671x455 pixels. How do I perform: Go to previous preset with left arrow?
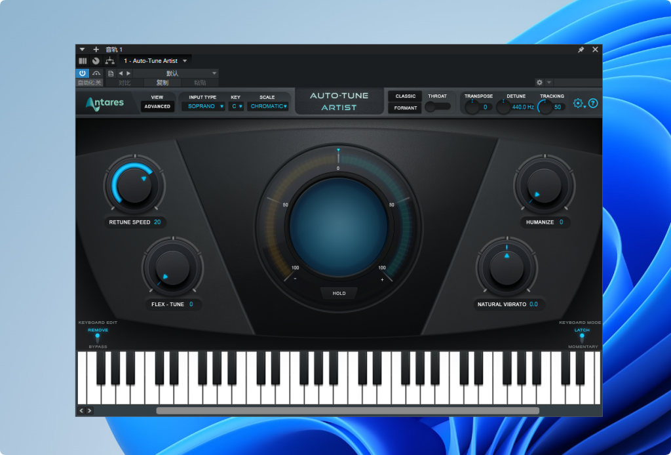pos(121,73)
